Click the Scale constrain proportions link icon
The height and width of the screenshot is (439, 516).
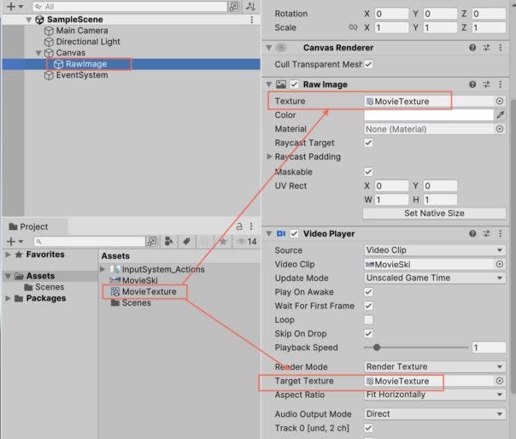353,27
